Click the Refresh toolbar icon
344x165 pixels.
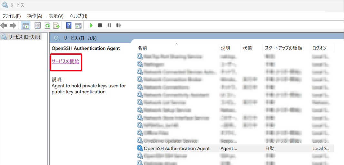coord(47,25)
